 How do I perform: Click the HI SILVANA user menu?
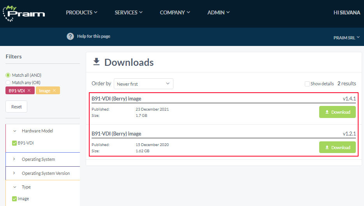point(347,12)
